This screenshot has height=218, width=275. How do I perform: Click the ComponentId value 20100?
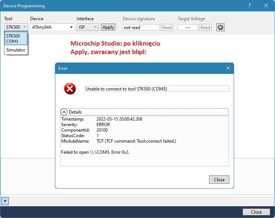pyautogui.click(x=102, y=130)
